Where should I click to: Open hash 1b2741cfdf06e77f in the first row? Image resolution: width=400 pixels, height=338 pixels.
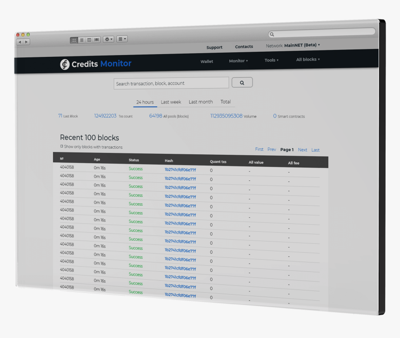point(180,170)
